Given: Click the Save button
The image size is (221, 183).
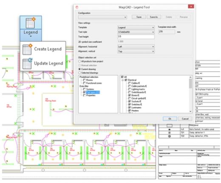Looking at the screenshot, I should click(x=139, y=17).
